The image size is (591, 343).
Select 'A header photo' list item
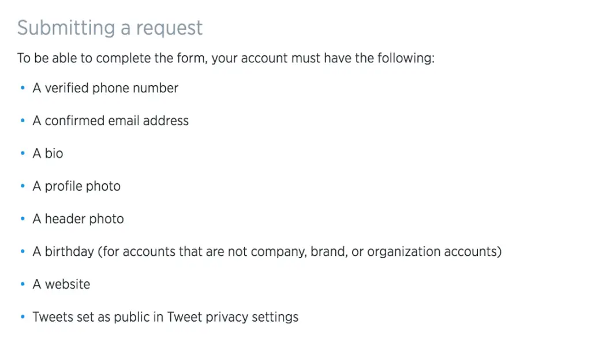pyautogui.click(x=78, y=218)
